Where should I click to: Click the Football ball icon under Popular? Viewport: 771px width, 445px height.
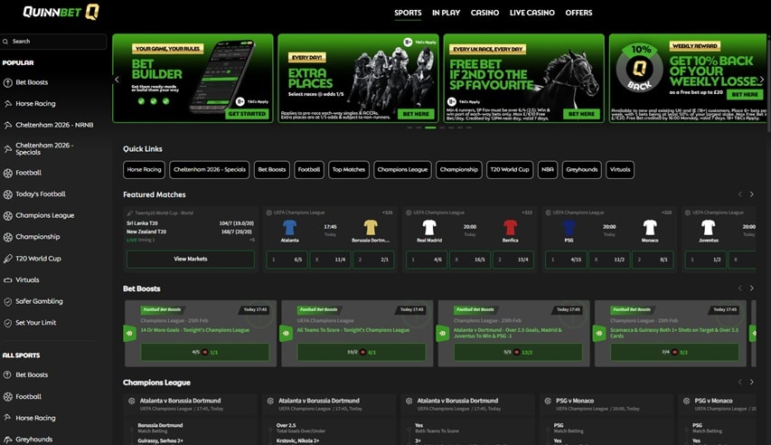8,173
